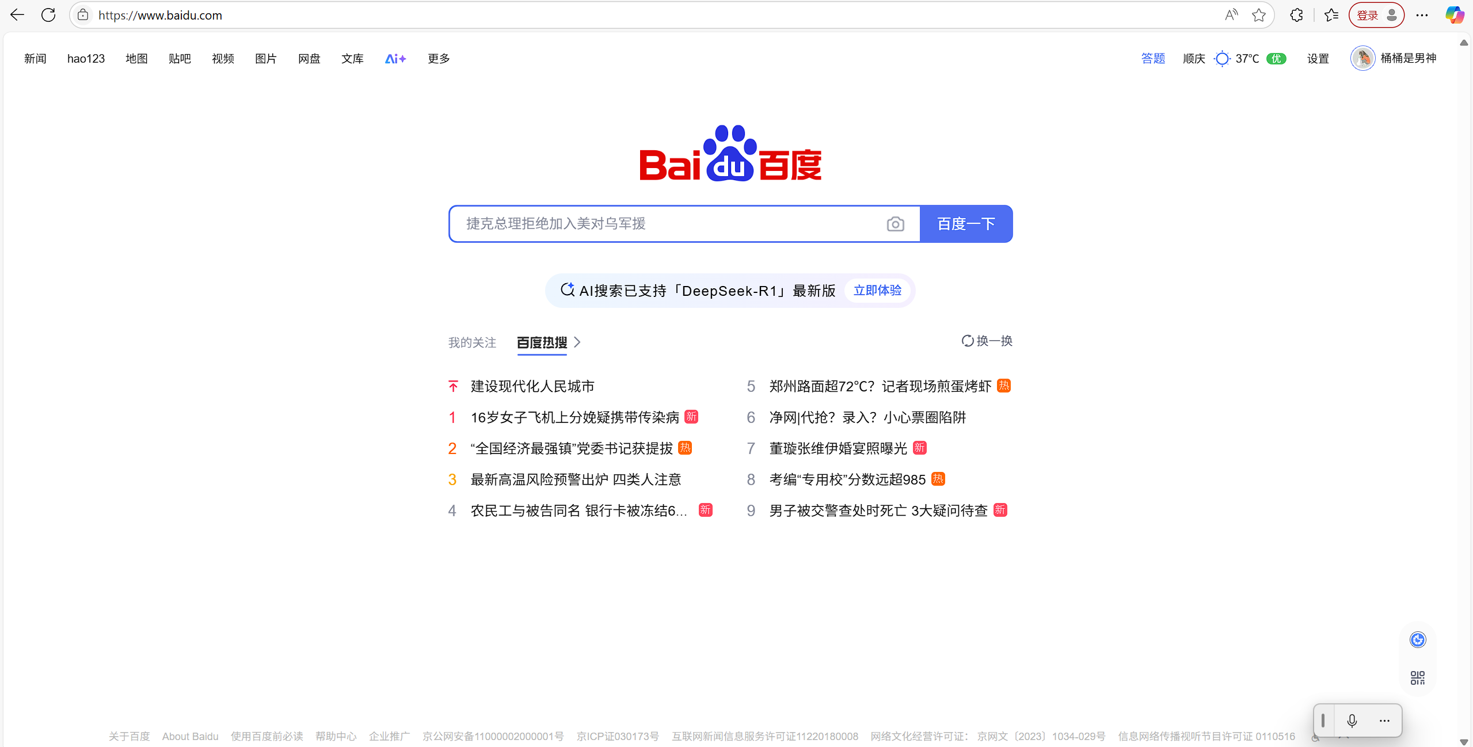This screenshot has width=1473, height=747.
Task: Open 男子被交警查处时死亡 headline
Action: [x=878, y=510]
